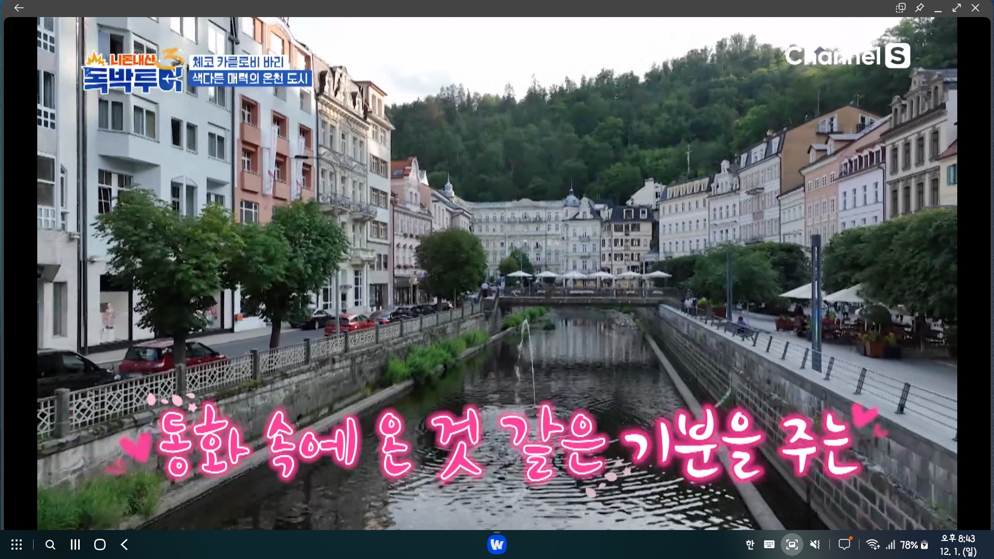Tap the taskbar back chevron
This screenshot has height=559, width=994.
point(124,545)
